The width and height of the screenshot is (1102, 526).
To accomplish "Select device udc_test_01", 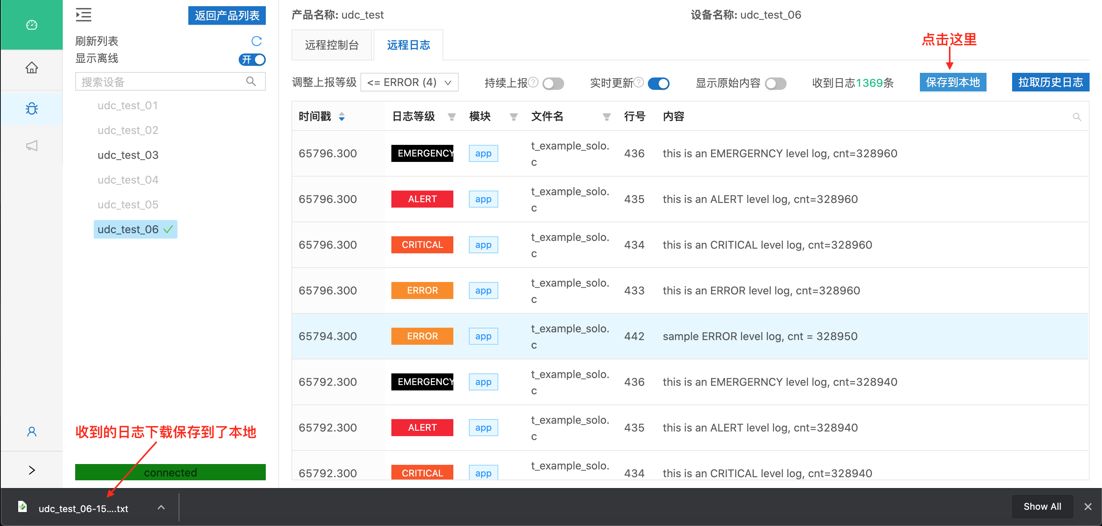I will (127, 105).
